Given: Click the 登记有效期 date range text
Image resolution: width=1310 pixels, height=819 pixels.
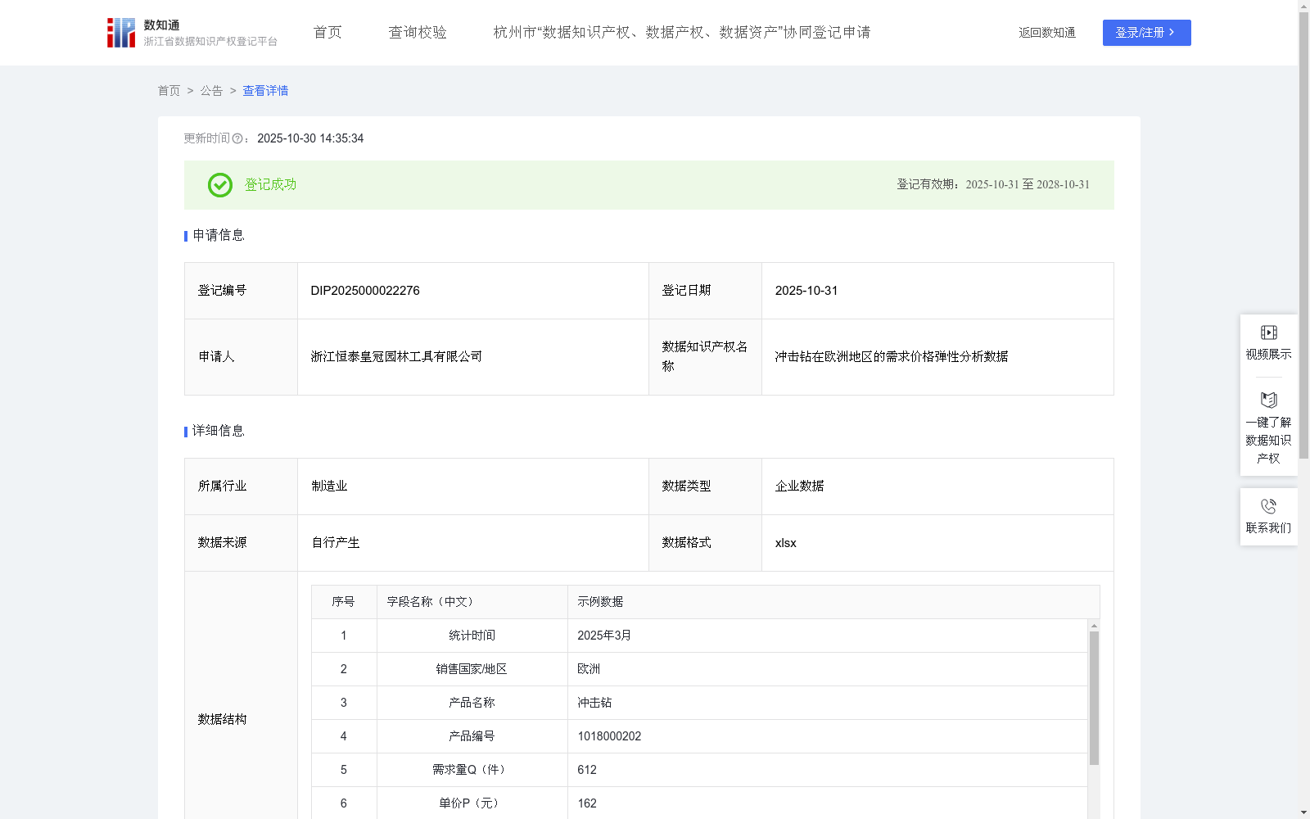Looking at the screenshot, I should point(993,185).
